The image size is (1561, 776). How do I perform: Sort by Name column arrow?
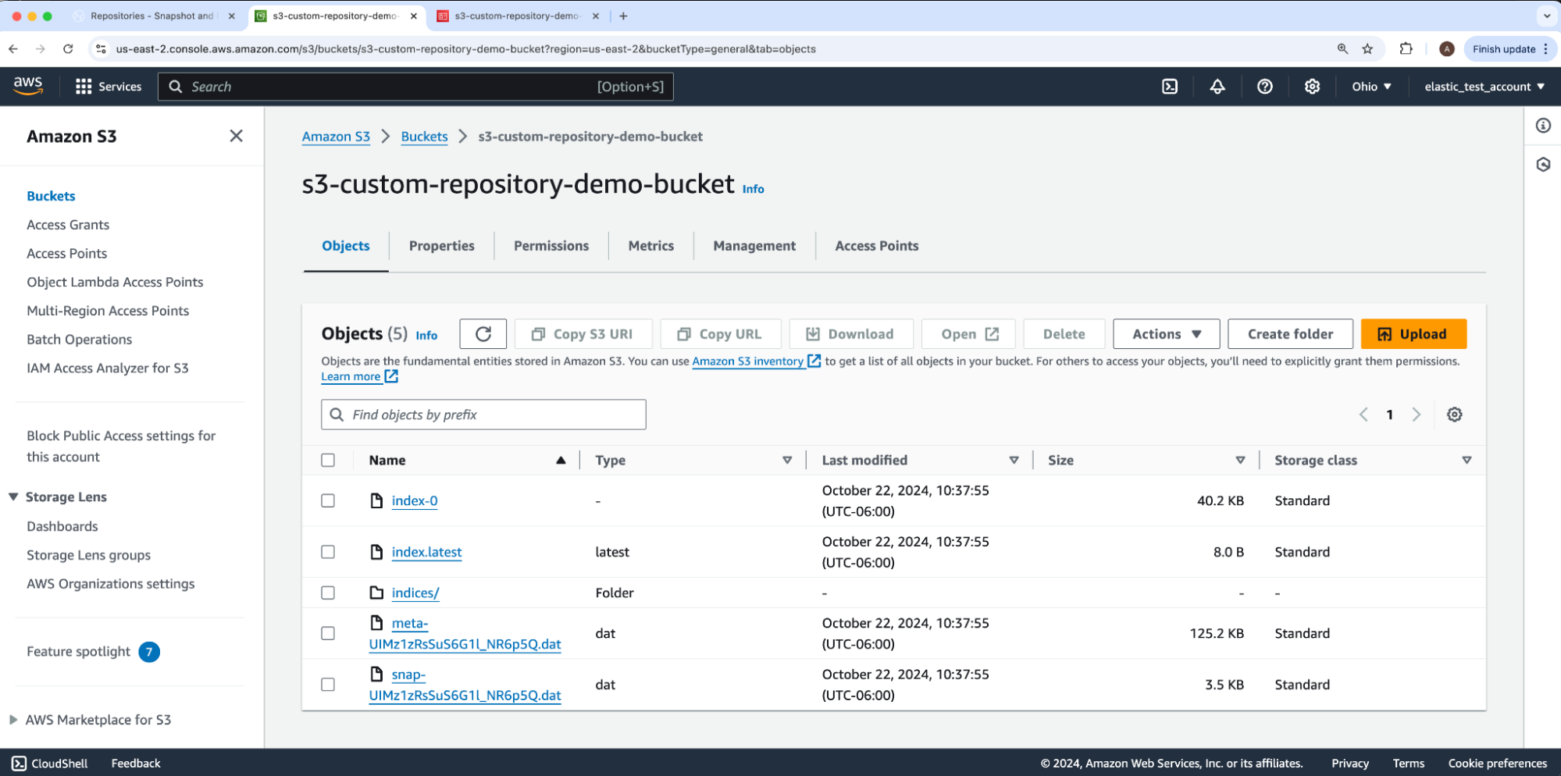[561, 461]
